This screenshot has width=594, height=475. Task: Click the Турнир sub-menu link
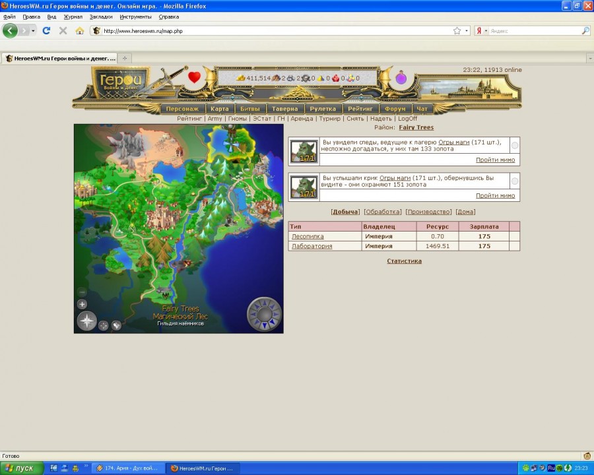(329, 119)
